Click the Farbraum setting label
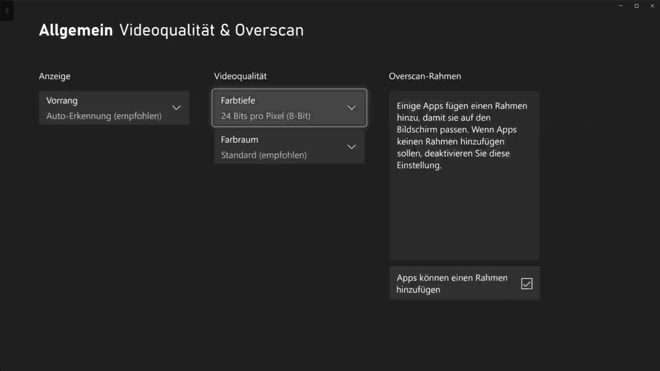 [239, 140]
